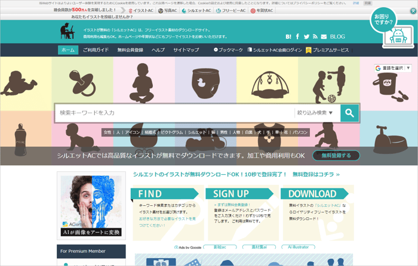
Task: Click the 素材集ai ad link
Action: pyautogui.click(x=259, y=247)
